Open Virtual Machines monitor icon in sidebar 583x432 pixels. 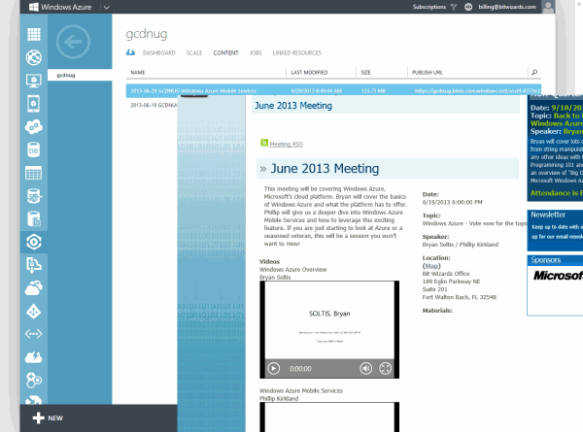(33, 81)
